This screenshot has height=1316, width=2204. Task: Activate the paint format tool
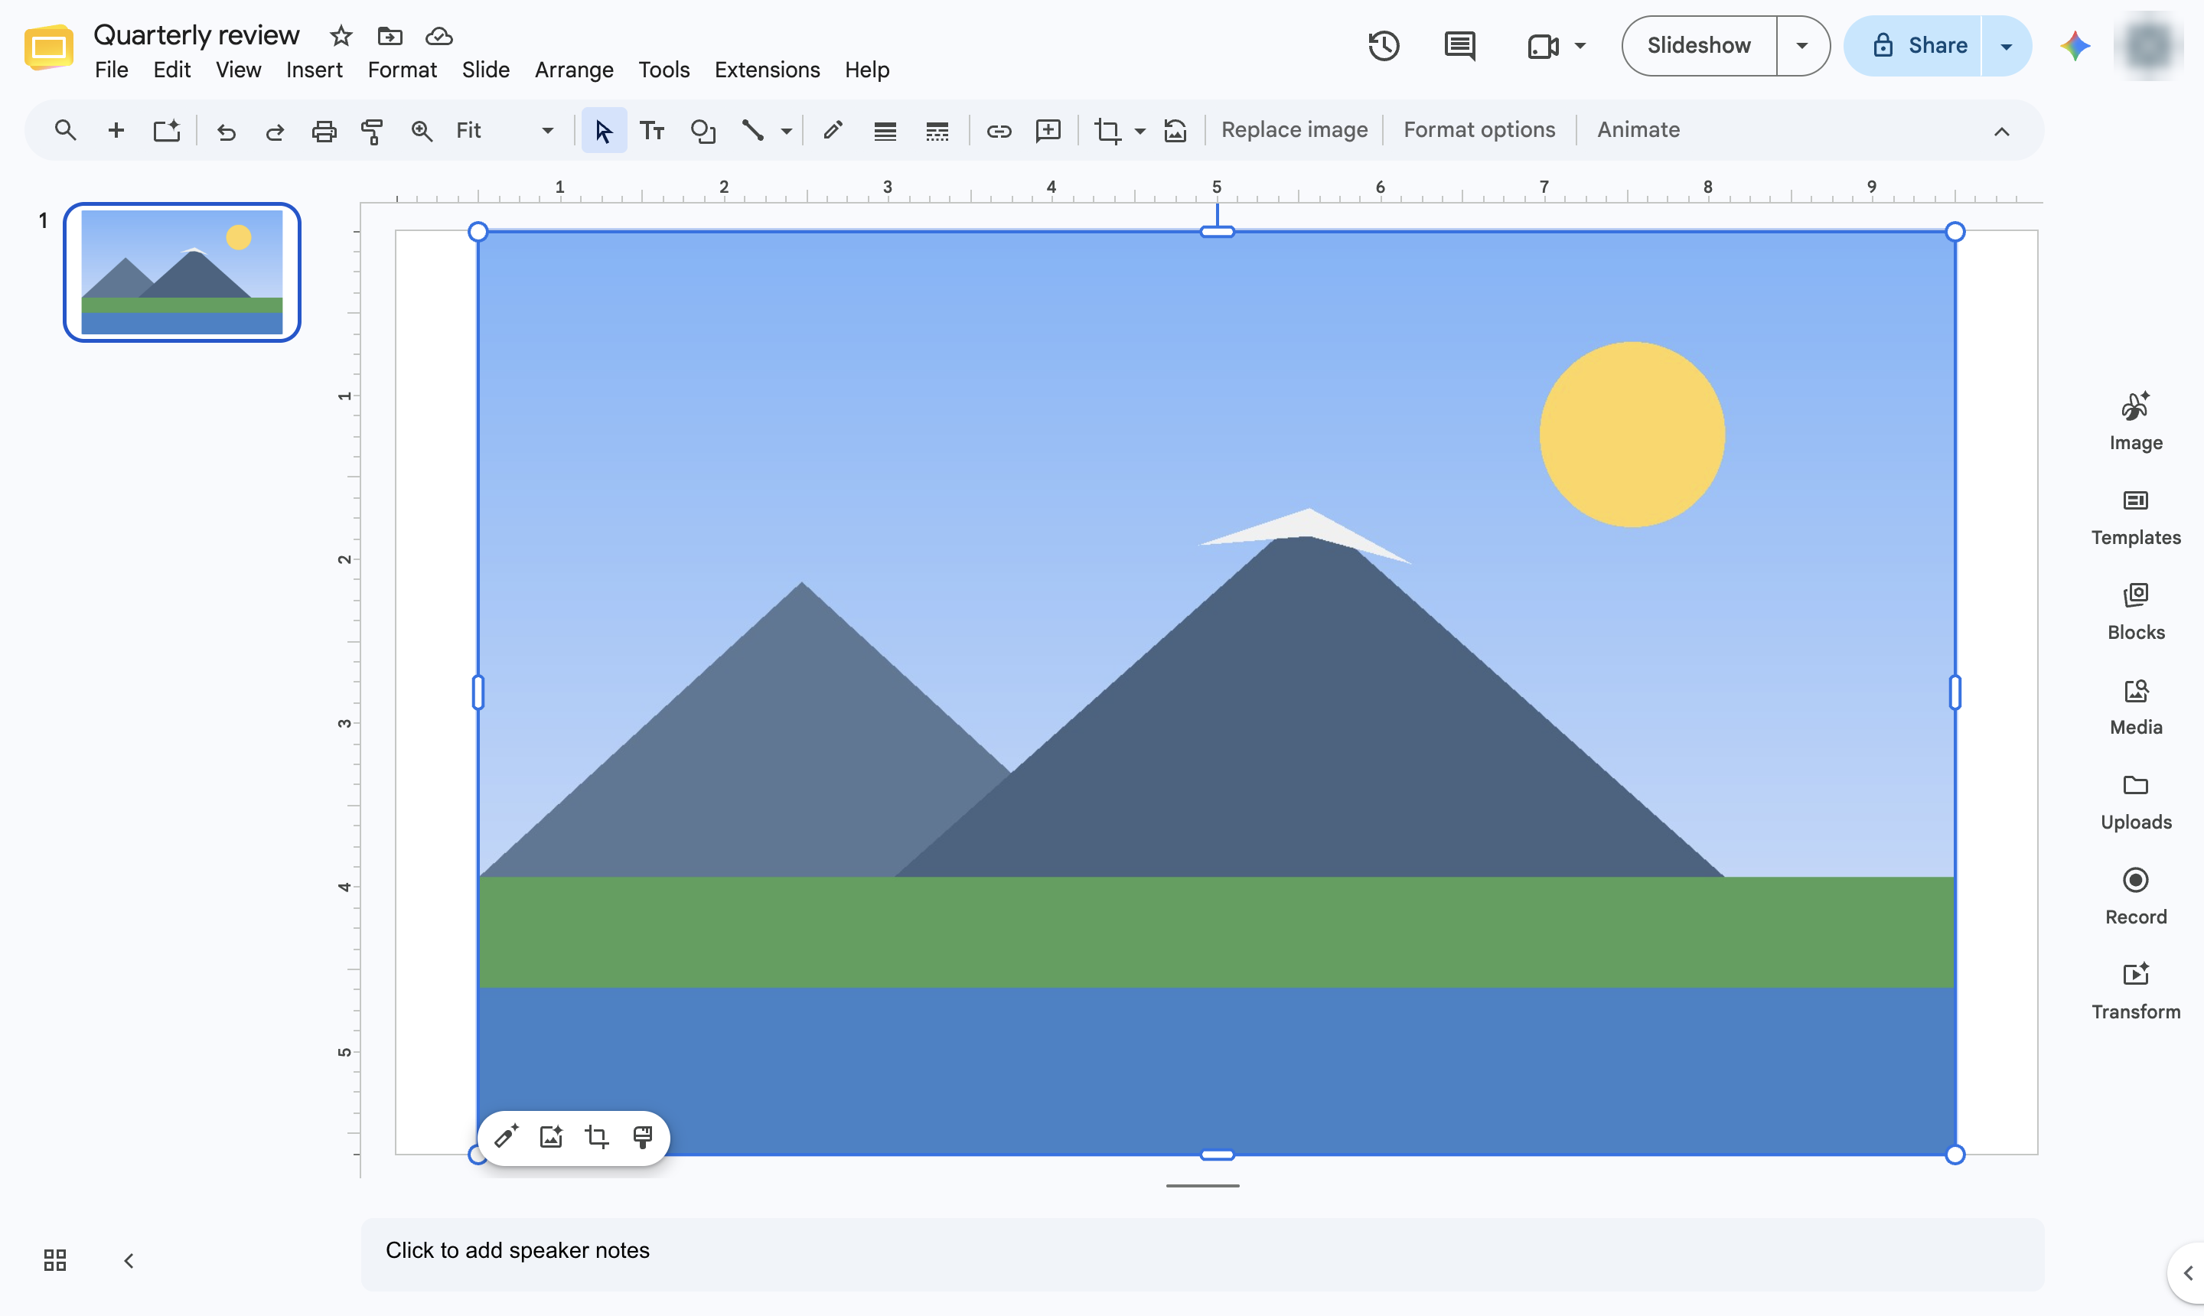click(373, 132)
